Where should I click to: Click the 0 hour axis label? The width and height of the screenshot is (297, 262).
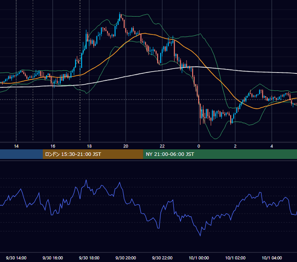pos(199,146)
